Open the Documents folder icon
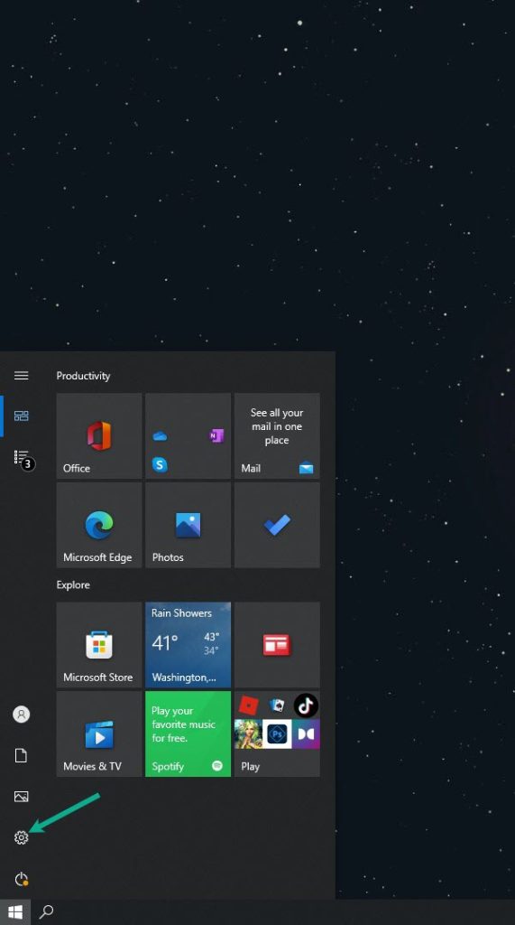Image resolution: width=515 pixels, height=925 pixels. pos(22,756)
